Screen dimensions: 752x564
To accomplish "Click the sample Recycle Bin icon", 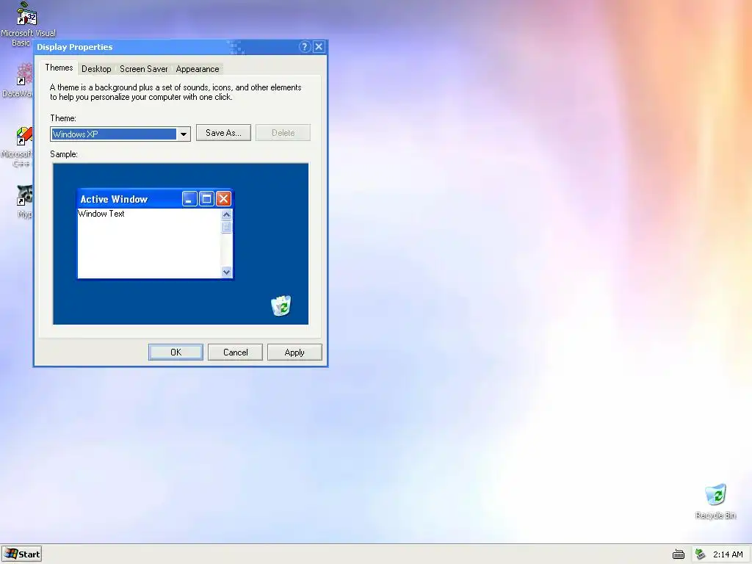I will coord(281,306).
